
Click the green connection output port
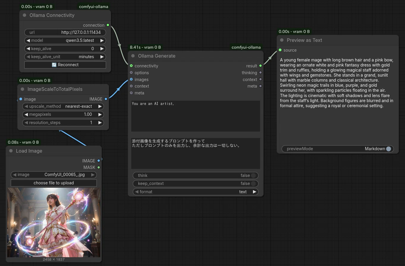(108, 25)
